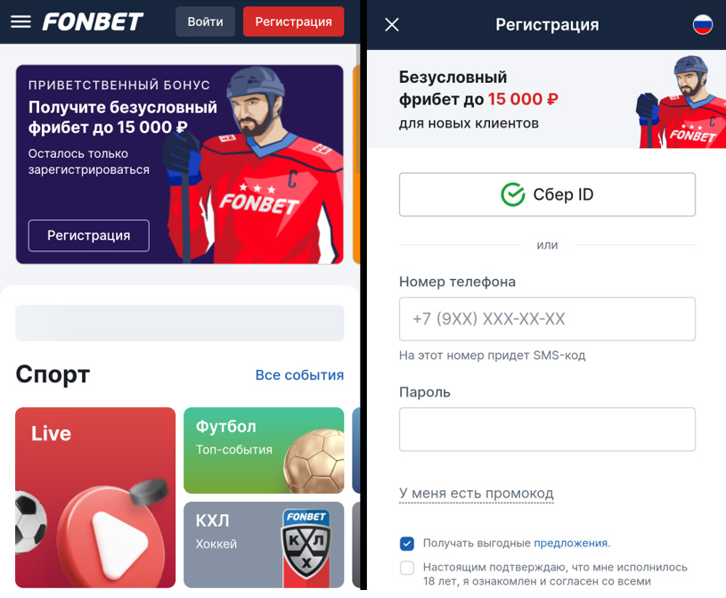Click the golden football ball icon

coord(314,462)
